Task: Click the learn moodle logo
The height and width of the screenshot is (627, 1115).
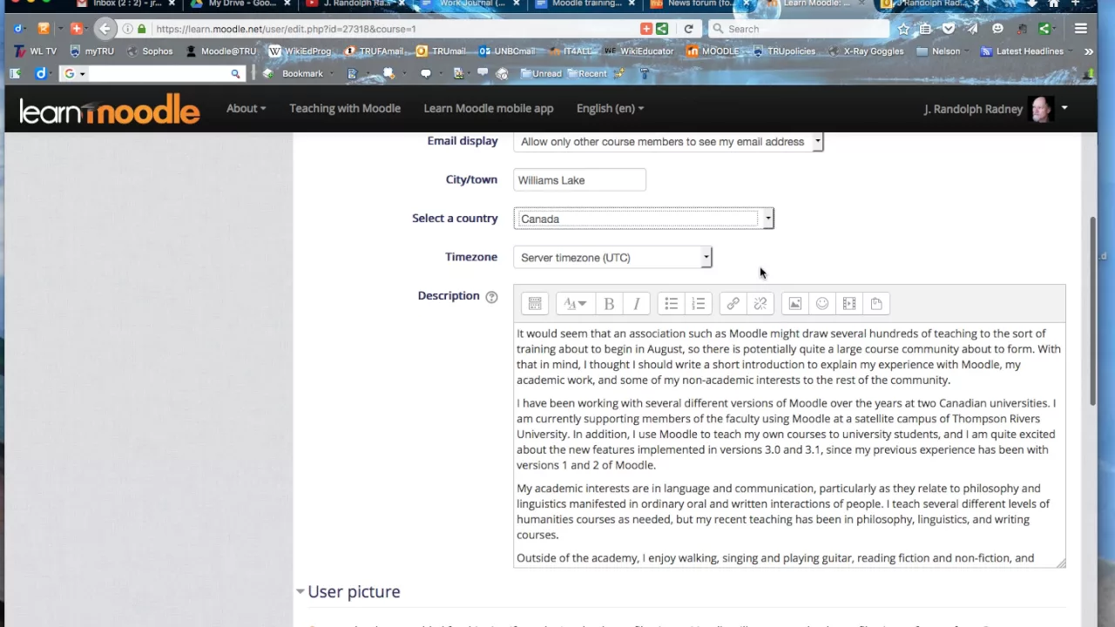Action: point(110,110)
